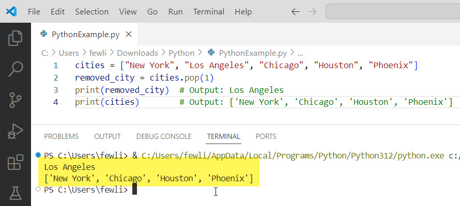The width and height of the screenshot is (460, 206).
Task: Switch to the OUTPUT panel tab
Action: coord(108,136)
